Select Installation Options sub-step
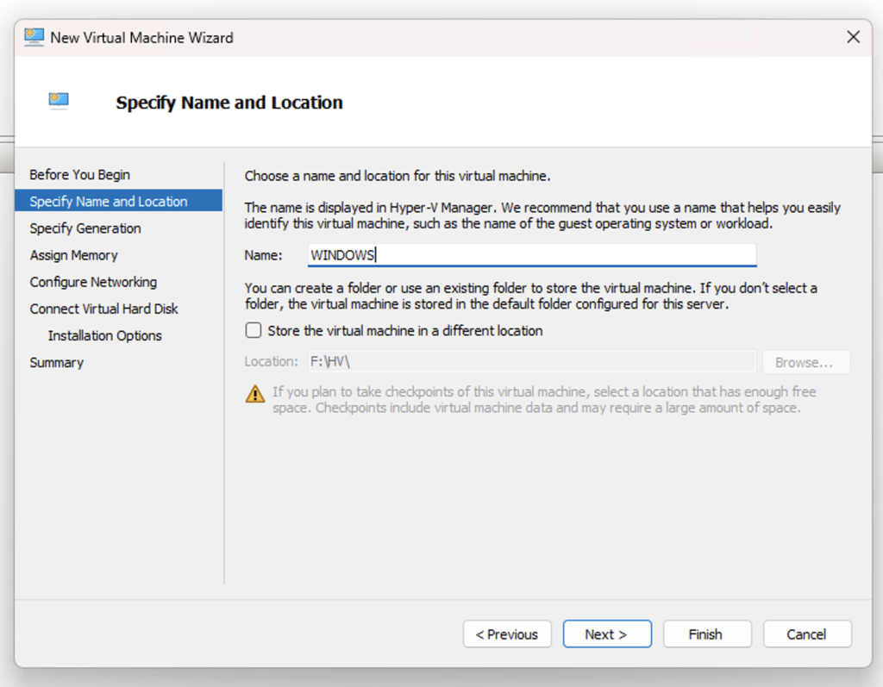The height and width of the screenshot is (687, 883). [105, 335]
